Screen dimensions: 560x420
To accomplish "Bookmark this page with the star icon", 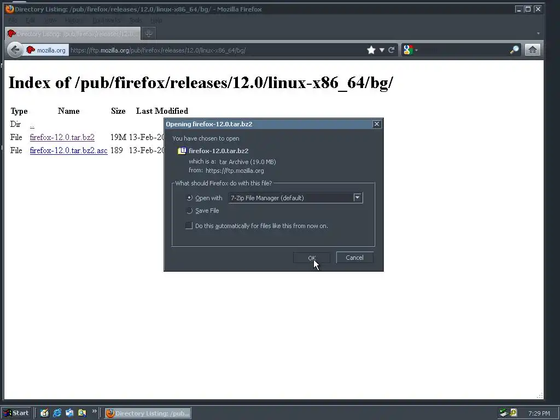I will (371, 50).
